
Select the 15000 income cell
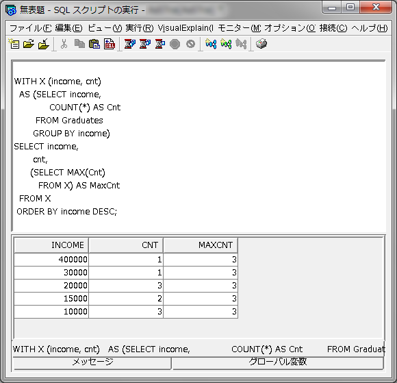(x=51, y=299)
